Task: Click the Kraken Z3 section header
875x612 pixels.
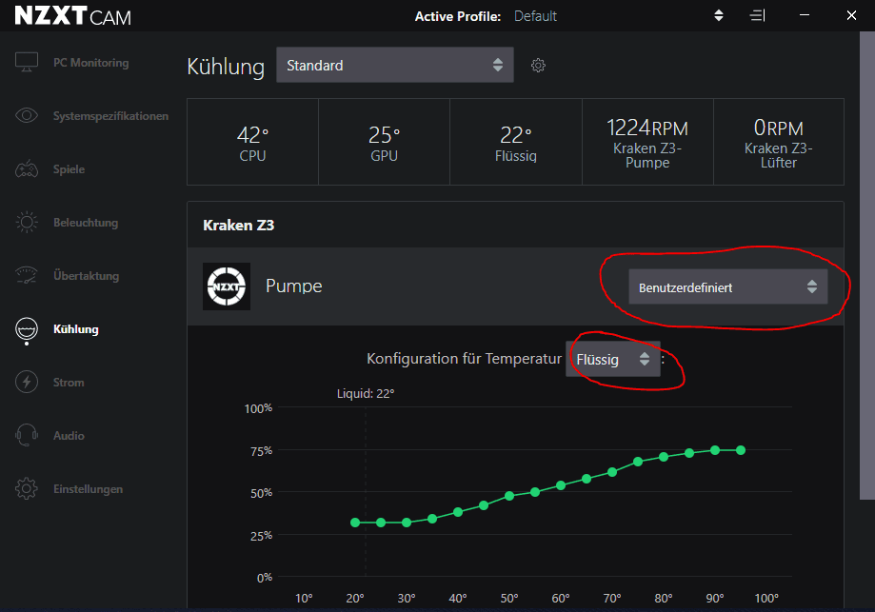Action: point(238,226)
